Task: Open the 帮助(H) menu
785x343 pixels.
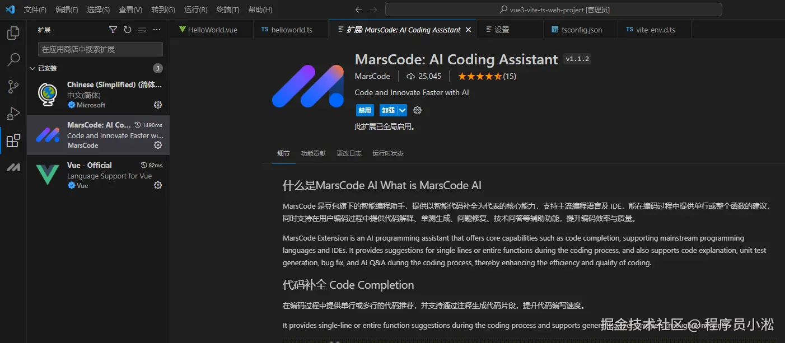Action: 260,10
